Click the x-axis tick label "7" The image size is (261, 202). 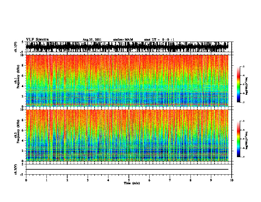pos(170,180)
